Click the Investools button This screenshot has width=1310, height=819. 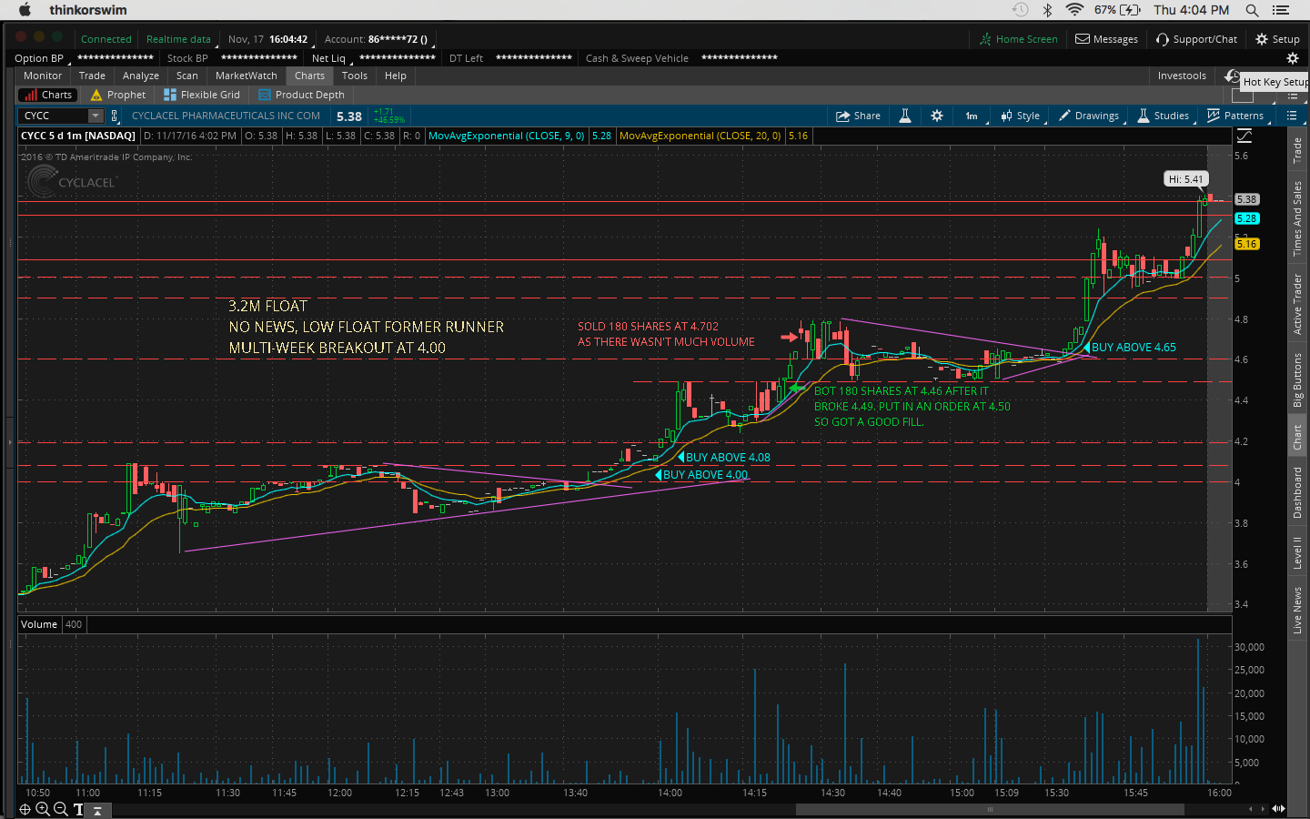coord(1182,76)
